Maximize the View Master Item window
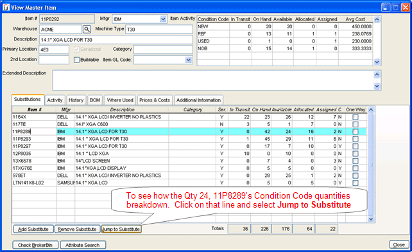This screenshot has height=252, width=412. pyautogui.click(x=395, y=7)
